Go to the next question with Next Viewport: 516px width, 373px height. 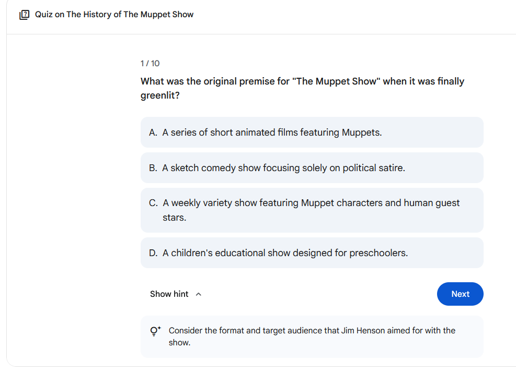coord(460,294)
